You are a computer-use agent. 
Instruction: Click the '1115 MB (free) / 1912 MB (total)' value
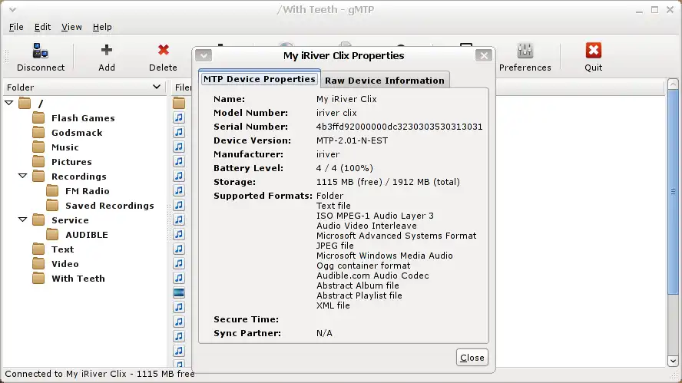coord(388,182)
